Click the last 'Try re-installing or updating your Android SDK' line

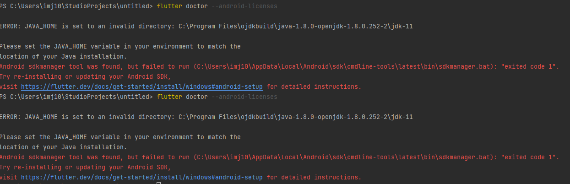click(85, 167)
